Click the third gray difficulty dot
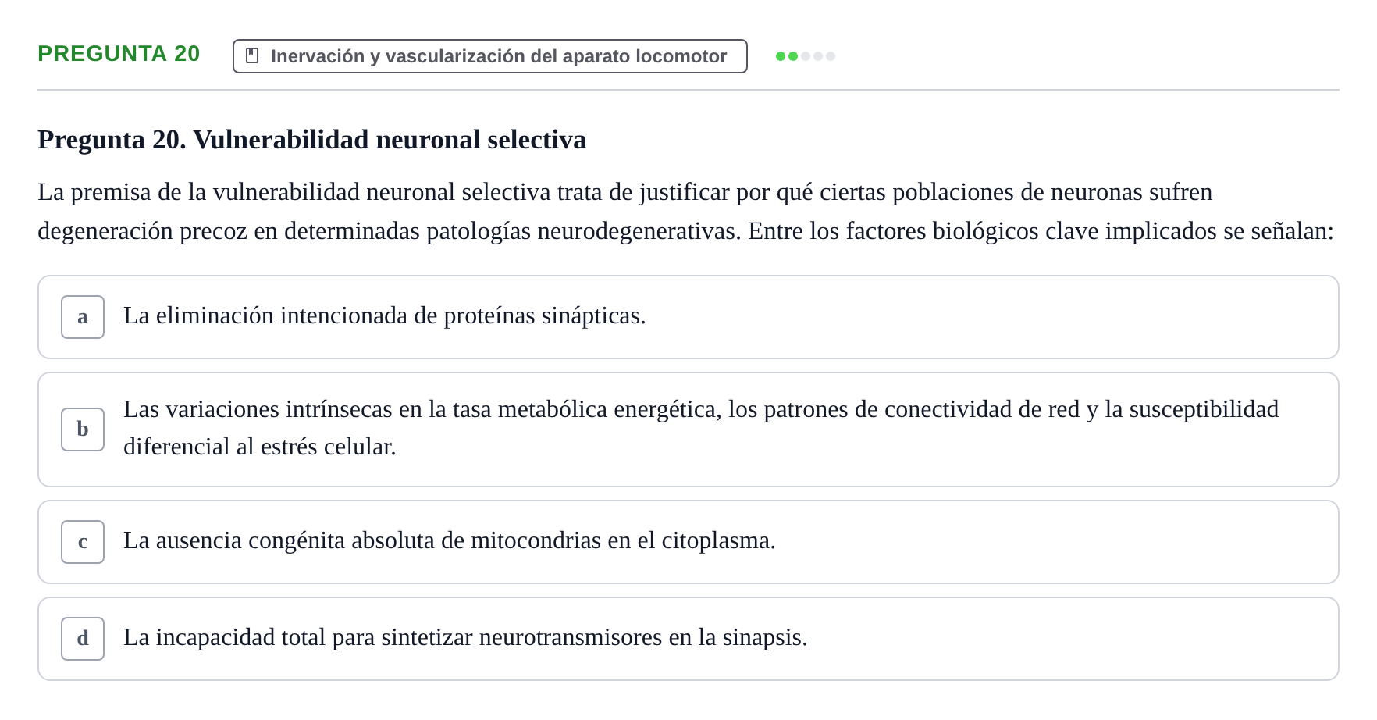Image resolution: width=1377 pixels, height=720 pixels. (806, 56)
